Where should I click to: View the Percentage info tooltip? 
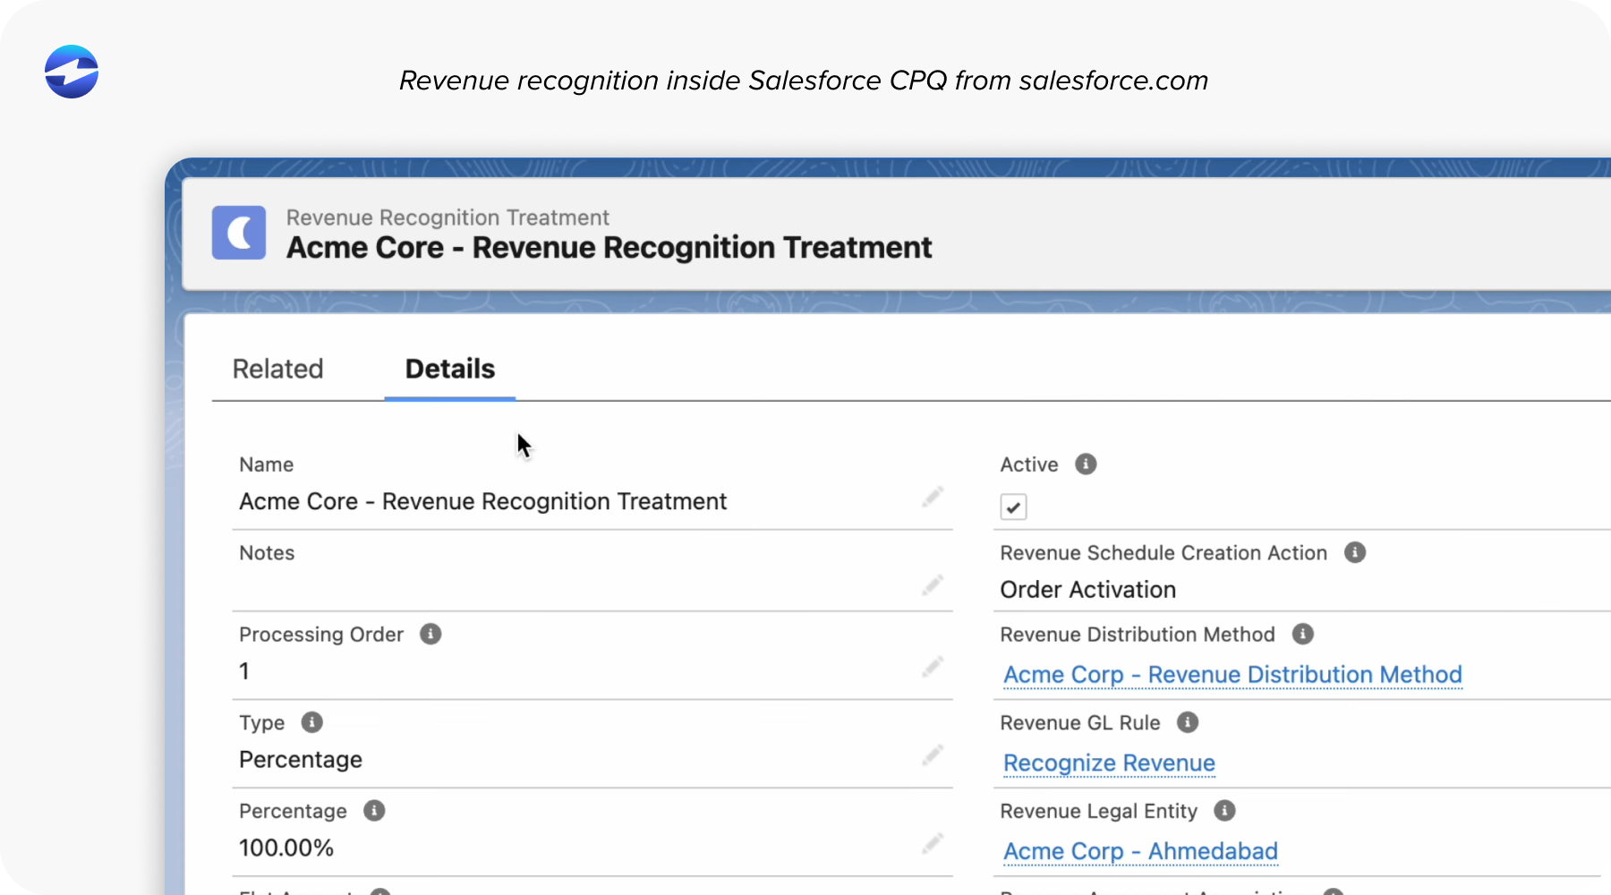coord(373,810)
